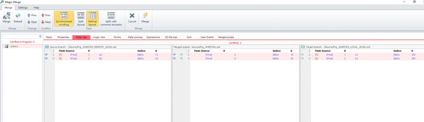424x122 pixels.
Task: Pin the conflicts side panel
Action: coord(40,36)
